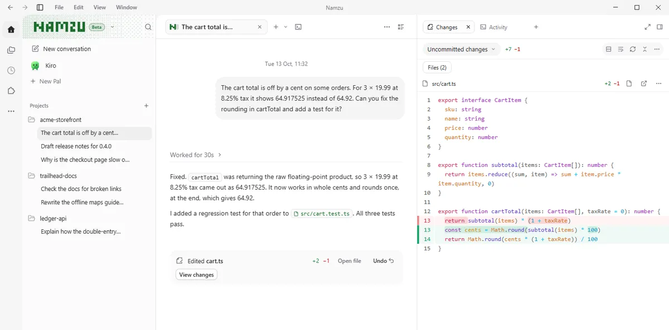The width and height of the screenshot is (669, 330).
Task: Open conversation more options dots
Action: (387, 27)
